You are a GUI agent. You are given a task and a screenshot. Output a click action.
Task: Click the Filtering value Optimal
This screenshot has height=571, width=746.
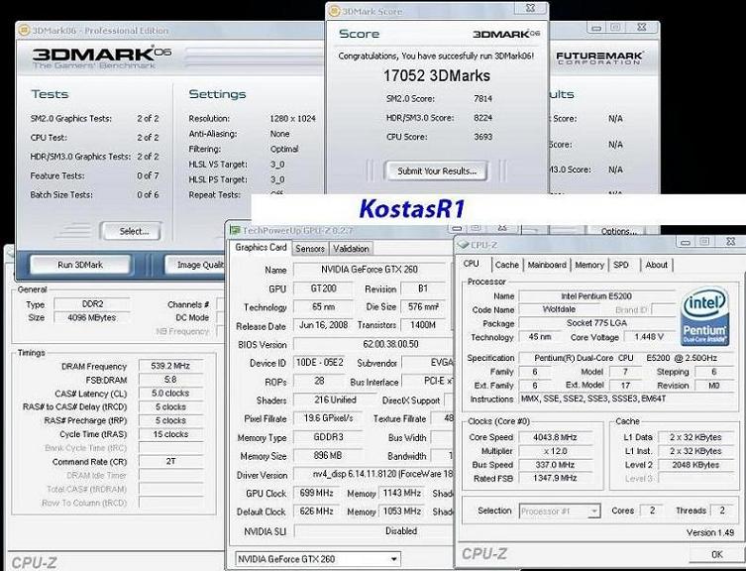click(x=284, y=149)
